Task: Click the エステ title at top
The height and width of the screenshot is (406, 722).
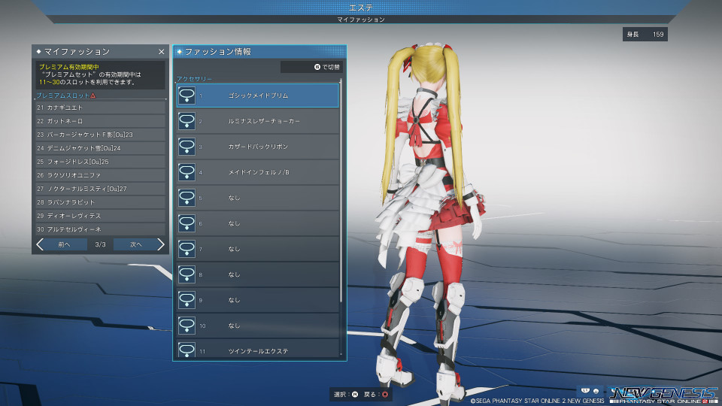Action: click(x=360, y=8)
